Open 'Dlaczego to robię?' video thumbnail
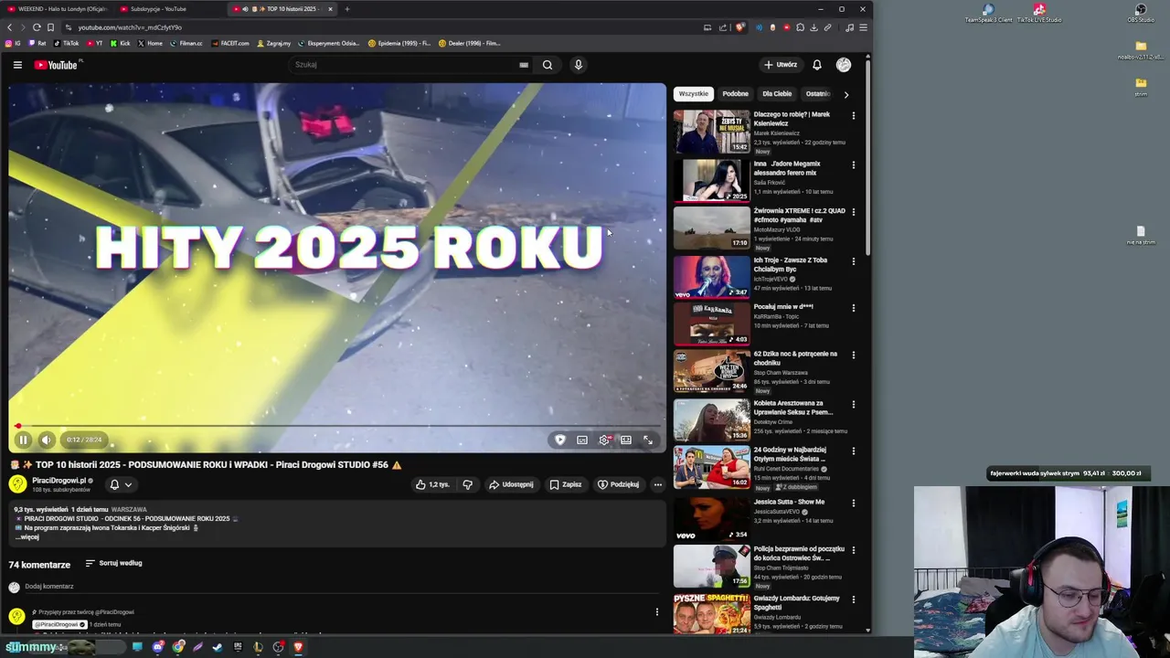Screen dimensions: 1170x658 pyautogui.click(x=711, y=132)
